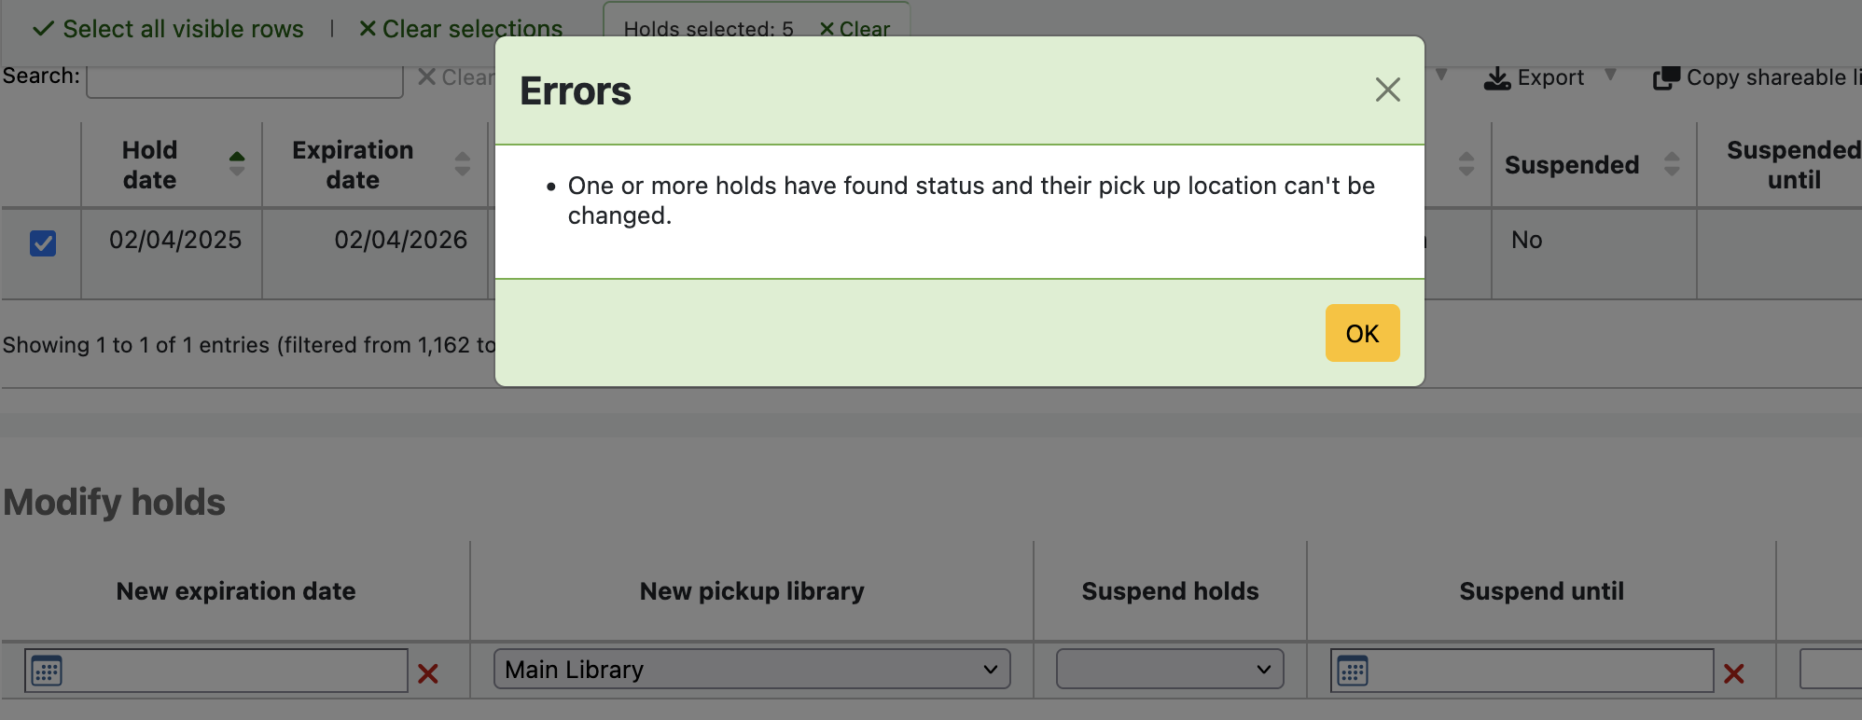
Task: Sort the Suspended column
Action: [1672, 164]
